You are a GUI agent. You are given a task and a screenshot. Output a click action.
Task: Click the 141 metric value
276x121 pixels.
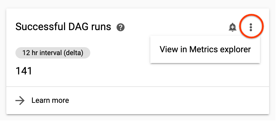(x=24, y=71)
